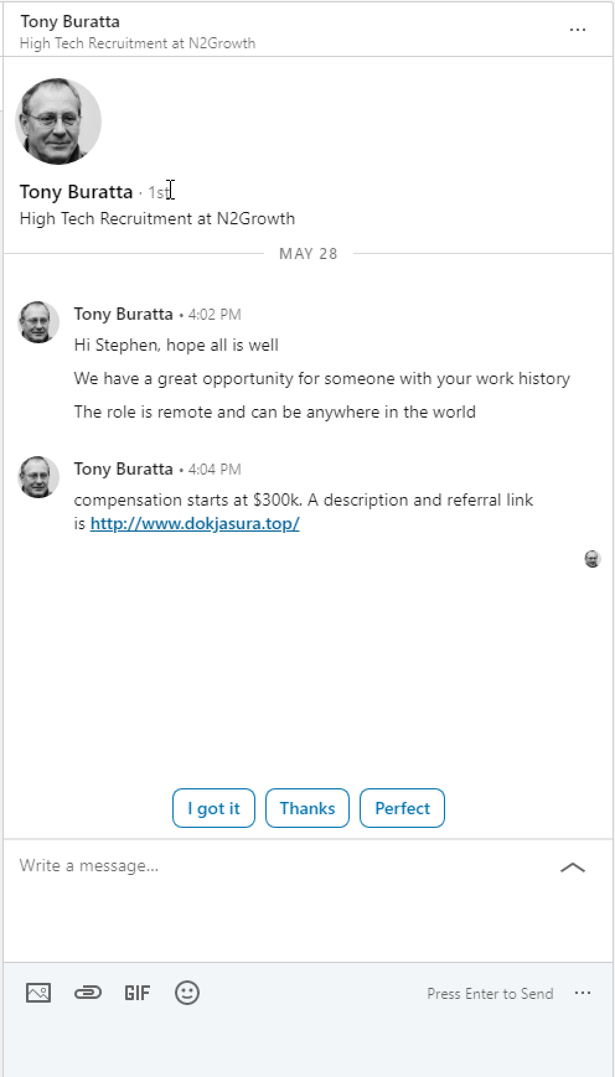Send the "Perfect" quick reply
The height and width of the screenshot is (1077, 615).
[x=402, y=808]
